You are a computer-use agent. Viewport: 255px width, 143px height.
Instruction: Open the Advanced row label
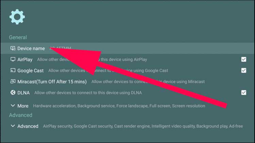click(x=28, y=126)
